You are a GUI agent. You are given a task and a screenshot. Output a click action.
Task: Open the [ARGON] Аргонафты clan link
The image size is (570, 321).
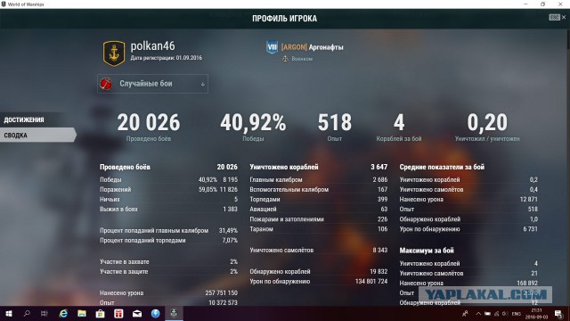313,47
